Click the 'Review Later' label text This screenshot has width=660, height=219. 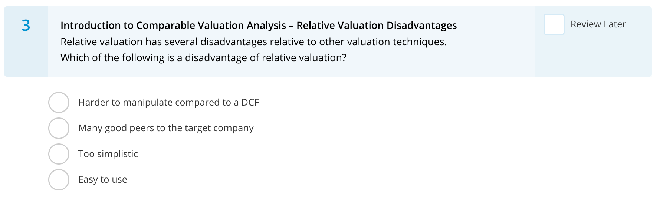598,24
